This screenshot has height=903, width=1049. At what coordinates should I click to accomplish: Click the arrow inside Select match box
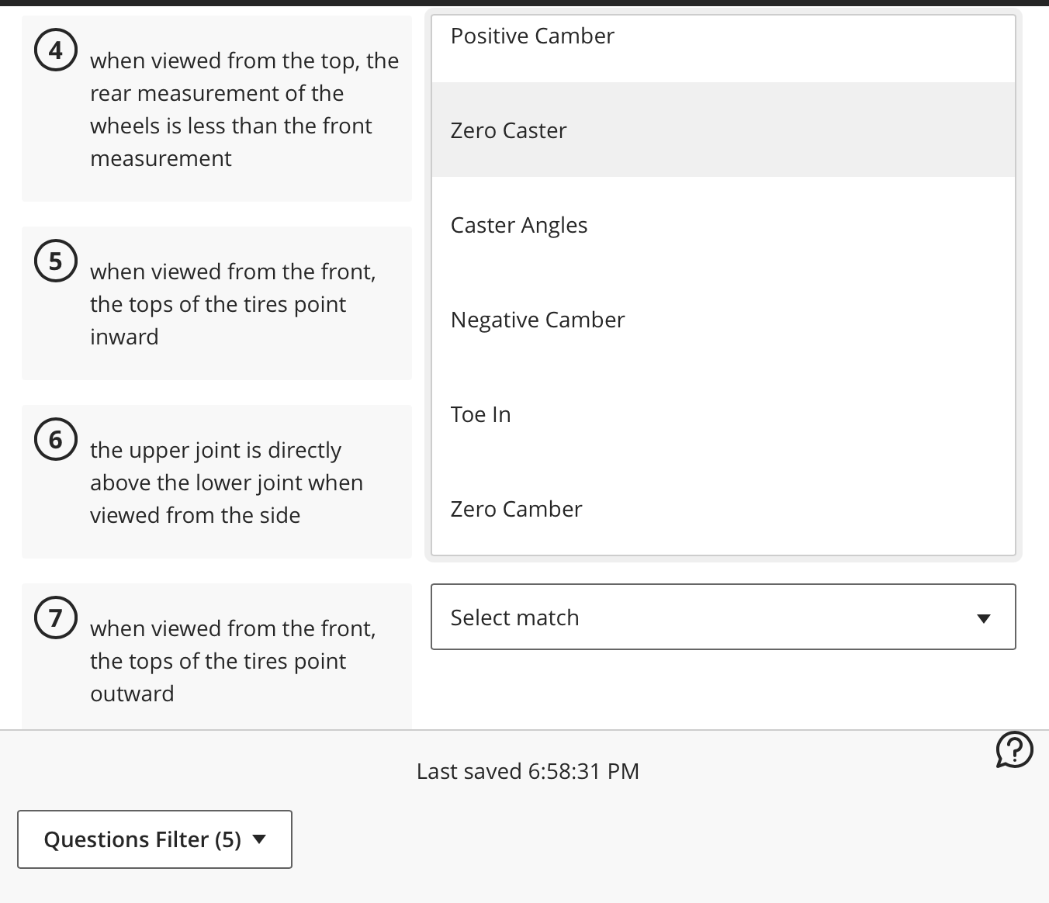(984, 618)
